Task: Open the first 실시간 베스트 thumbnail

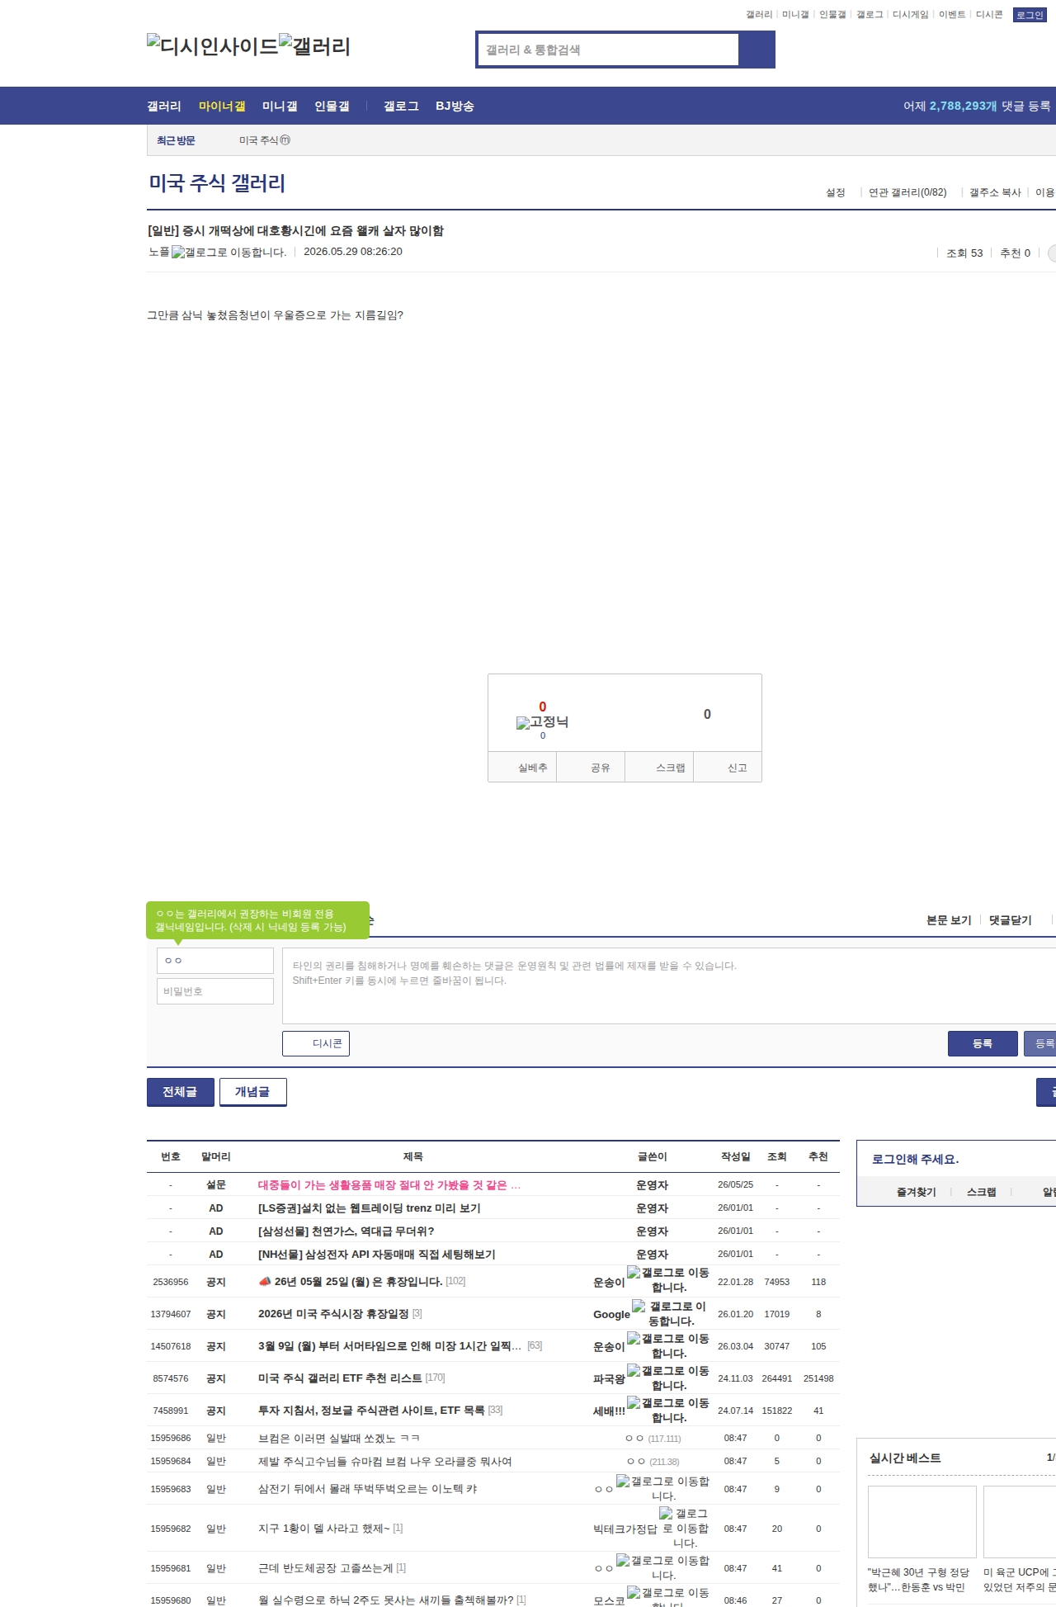Action: tap(922, 1521)
